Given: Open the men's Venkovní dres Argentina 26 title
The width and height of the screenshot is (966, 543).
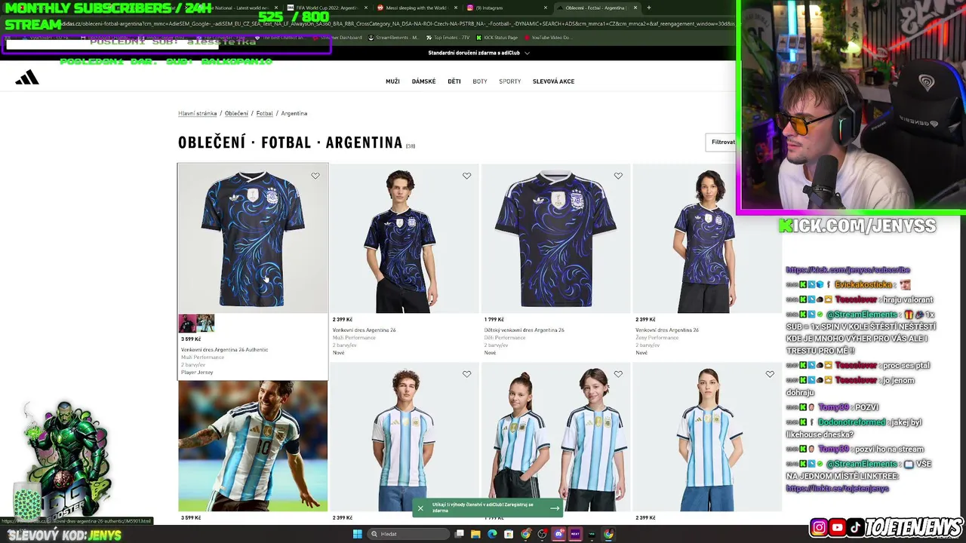Looking at the screenshot, I should click(364, 330).
